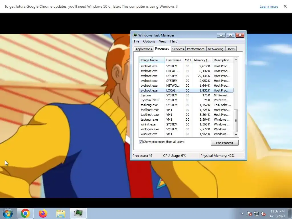Open the clock showing 11:37 PM

pyautogui.click(x=277, y=214)
